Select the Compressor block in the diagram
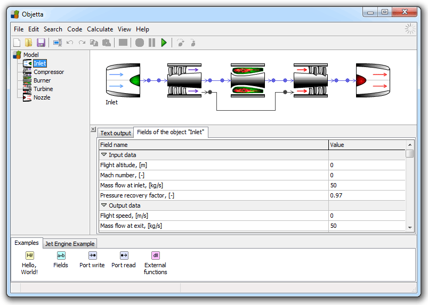Viewport: 428px width, 305px height. click(x=184, y=80)
